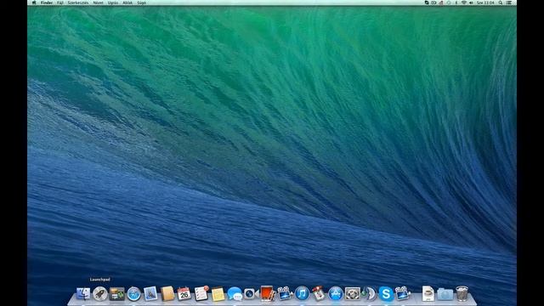Open the blue folder stack in Dock
The image size is (544, 306).
coord(445,295)
